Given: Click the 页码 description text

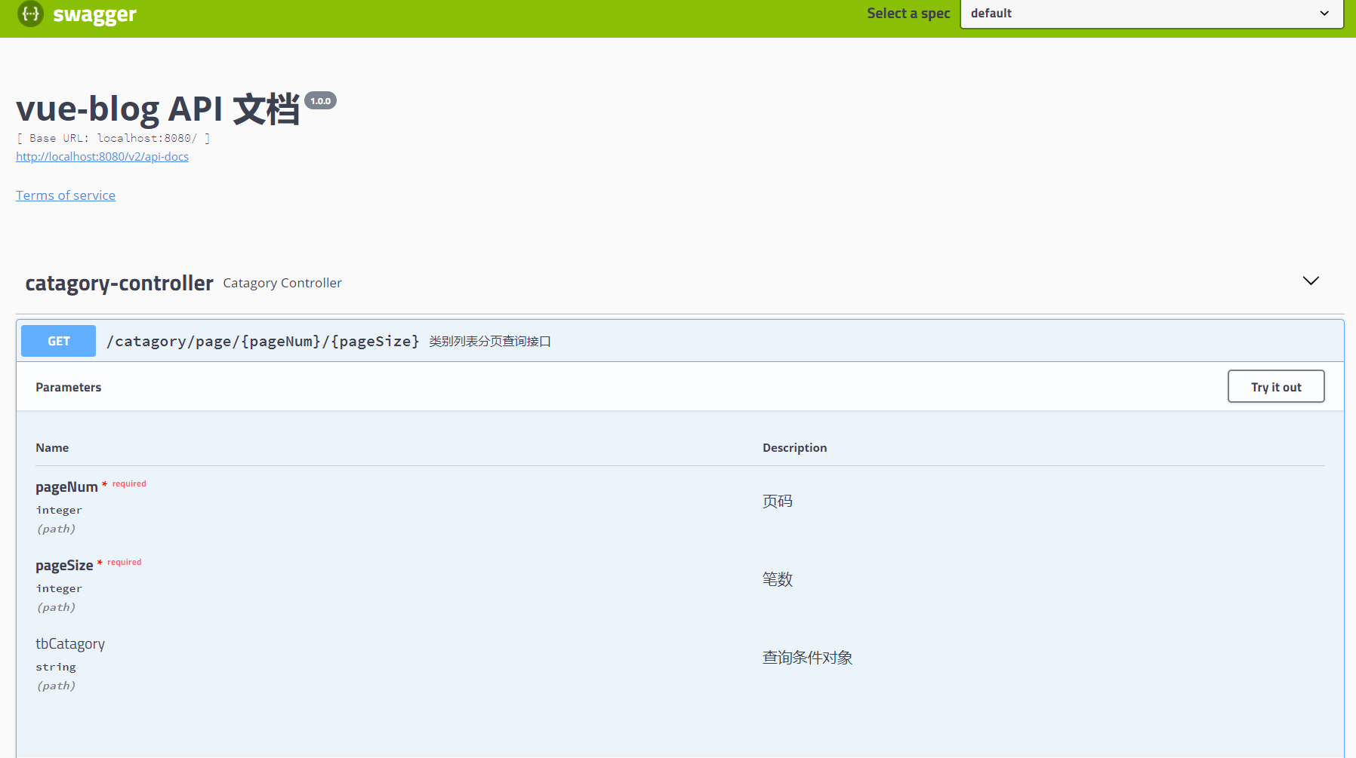Looking at the screenshot, I should point(778,501).
